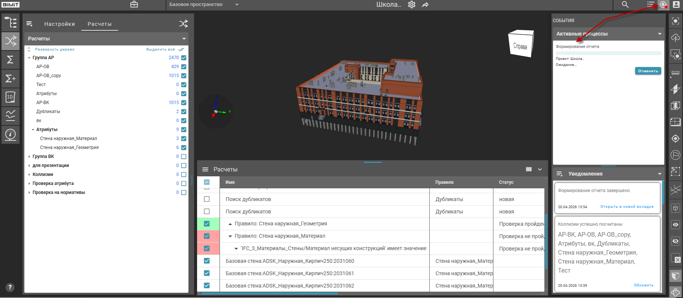This screenshot has height=298, width=683.
Task: Open the briefcase icon in top bar
Action: click(x=134, y=4)
